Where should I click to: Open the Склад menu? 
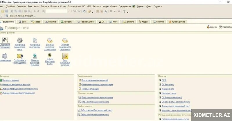pos(63,6)
